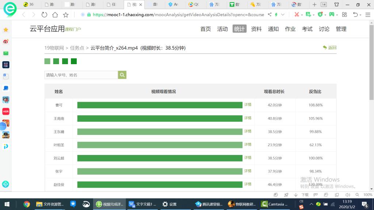Viewport: 374px width, 210px height.
Task: Open Weibo from the browser sidebar
Action: click(x=6, y=42)
